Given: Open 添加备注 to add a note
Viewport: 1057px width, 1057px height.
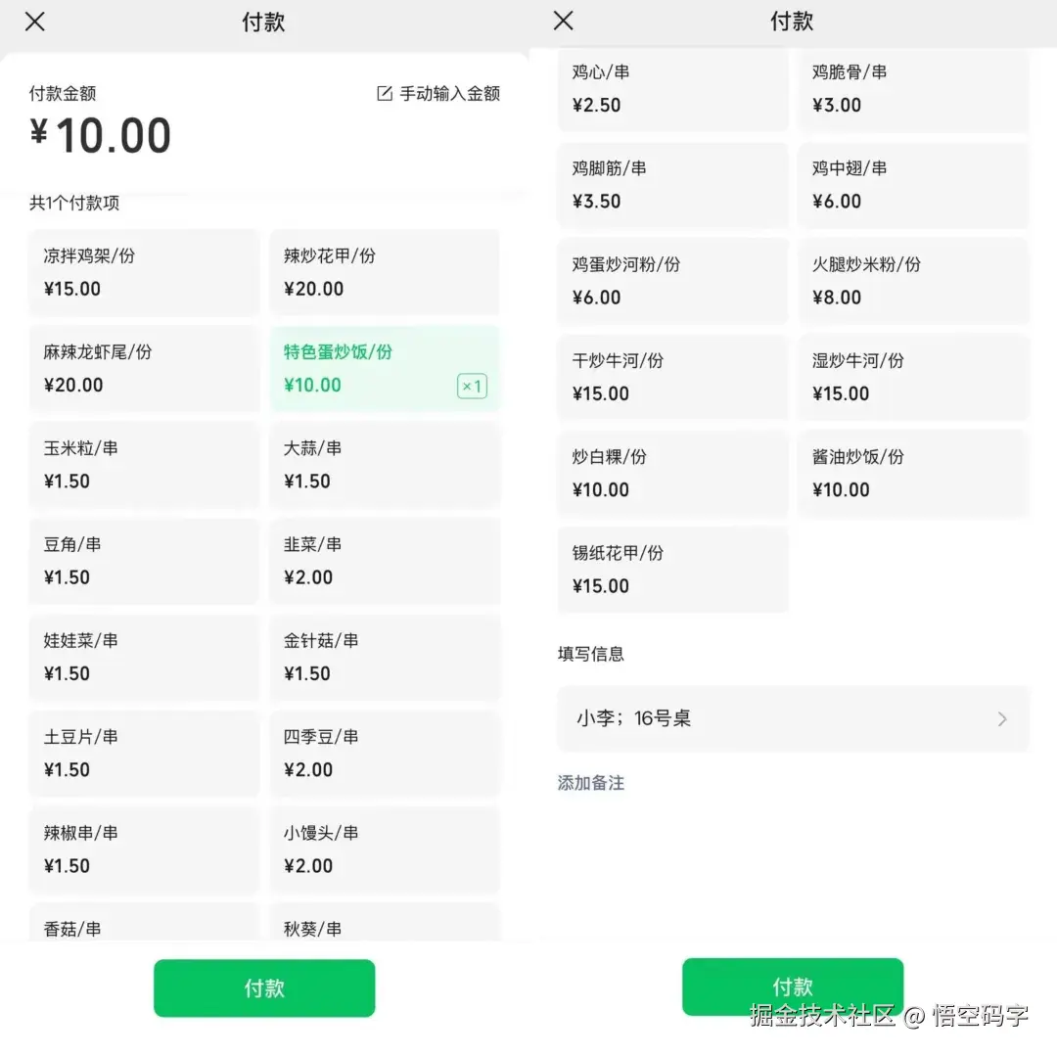Looking at the screenshot, I should tap(590, 784).
